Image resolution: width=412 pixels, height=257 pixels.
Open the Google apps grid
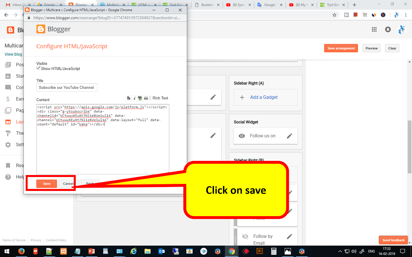coord(374,30)
